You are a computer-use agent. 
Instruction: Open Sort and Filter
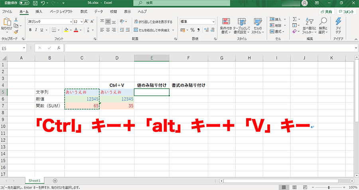click(x=309, y=26)
